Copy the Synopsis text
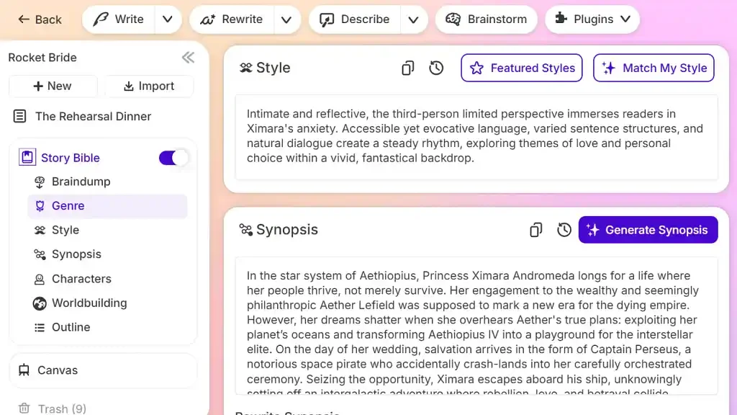Image resolution: width=737 pixels, height=415 pixels. click(535, 230)
